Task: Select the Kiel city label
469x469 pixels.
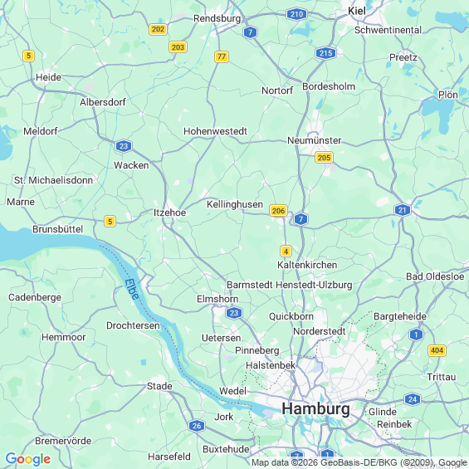Action: [357, 11]
